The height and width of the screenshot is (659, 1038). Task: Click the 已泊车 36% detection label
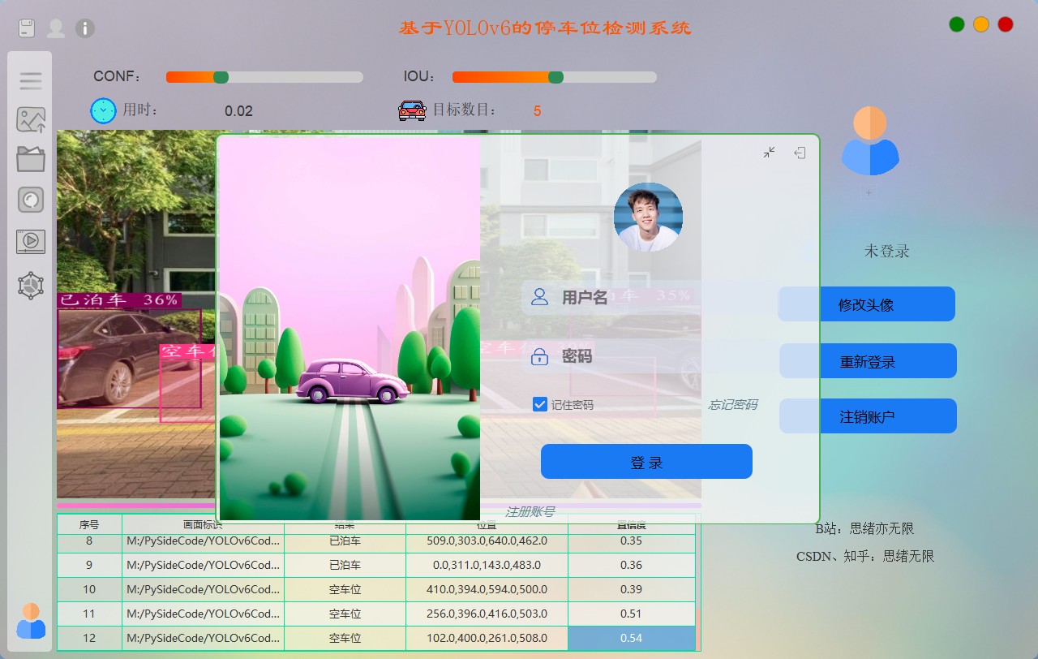coord(119,299)
